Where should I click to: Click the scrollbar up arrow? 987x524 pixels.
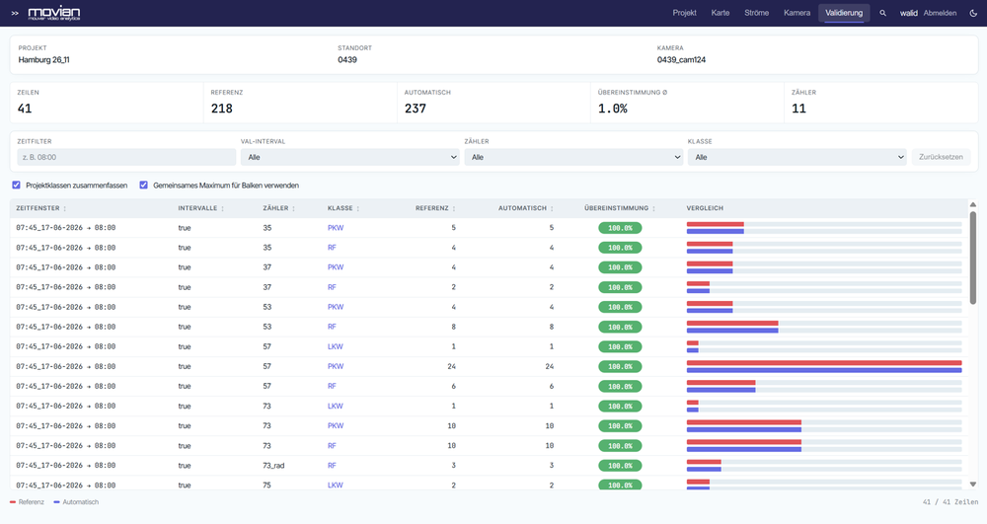[972, 204]
